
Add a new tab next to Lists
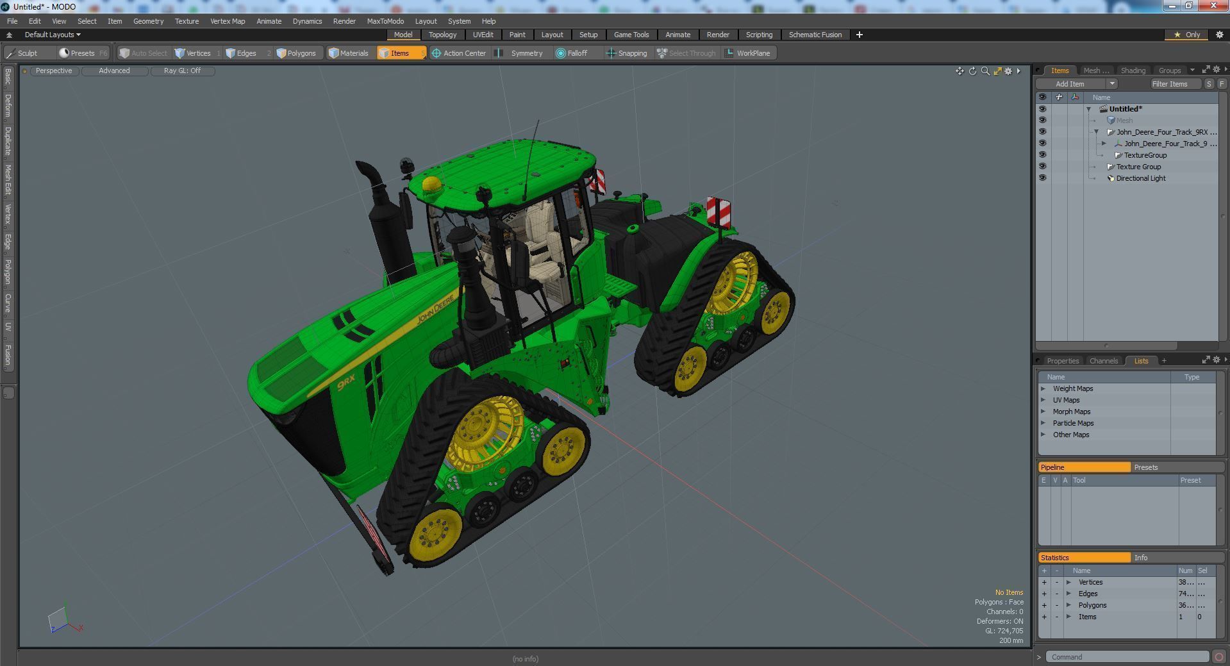click(x=1164, y=361)
